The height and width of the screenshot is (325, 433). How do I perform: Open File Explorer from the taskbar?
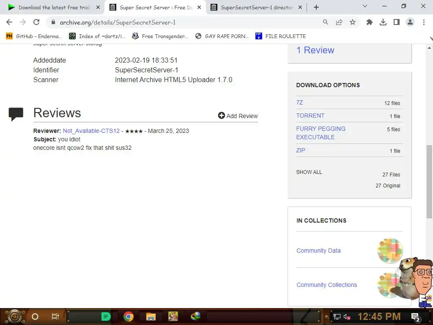coord(151,317)
